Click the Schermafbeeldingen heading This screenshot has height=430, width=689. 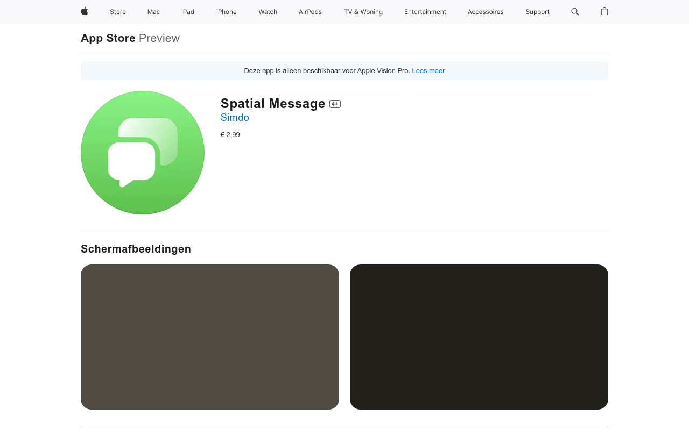136,249
